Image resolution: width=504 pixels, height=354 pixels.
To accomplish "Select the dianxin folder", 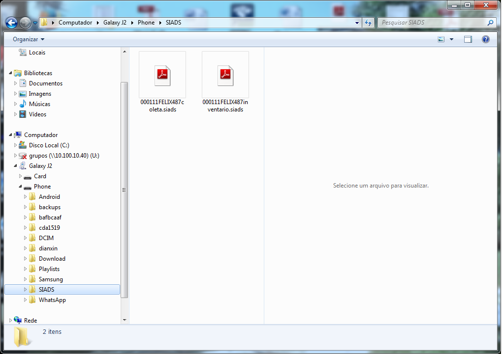I will point(48,248).
